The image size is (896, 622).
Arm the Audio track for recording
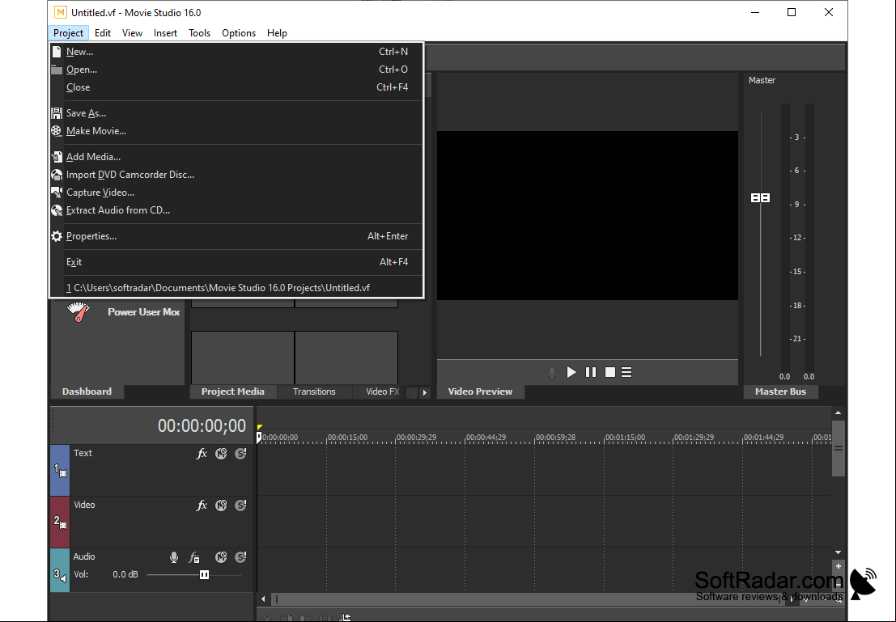[x=174, y=557]
